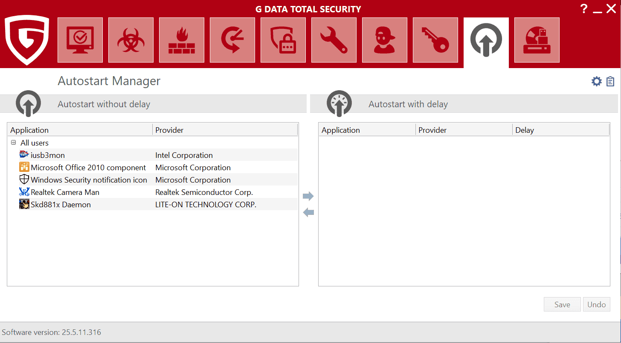Select the Skd881x Daemon entry
This screenshot has width=621, height=343.
tap(61, 204)
